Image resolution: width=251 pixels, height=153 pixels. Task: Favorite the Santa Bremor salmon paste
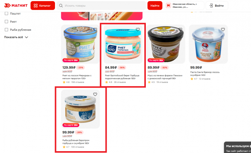point(223,30)
